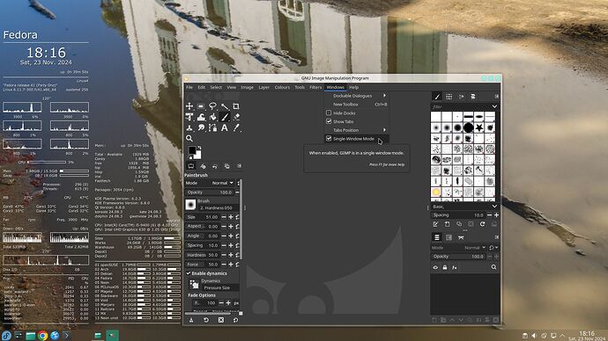Open File menu

189,87
